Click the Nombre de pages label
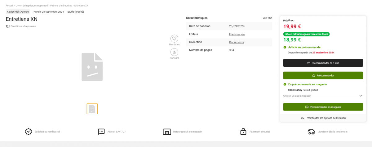 click(201, 50)
